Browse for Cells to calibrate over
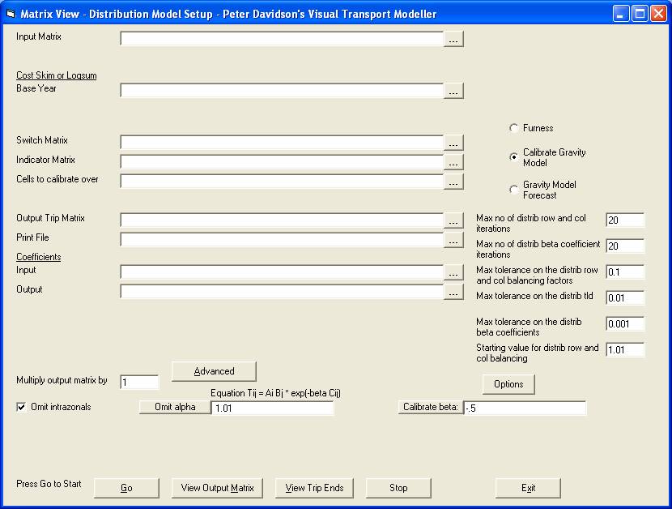672x509 pixels. point(453,182)
